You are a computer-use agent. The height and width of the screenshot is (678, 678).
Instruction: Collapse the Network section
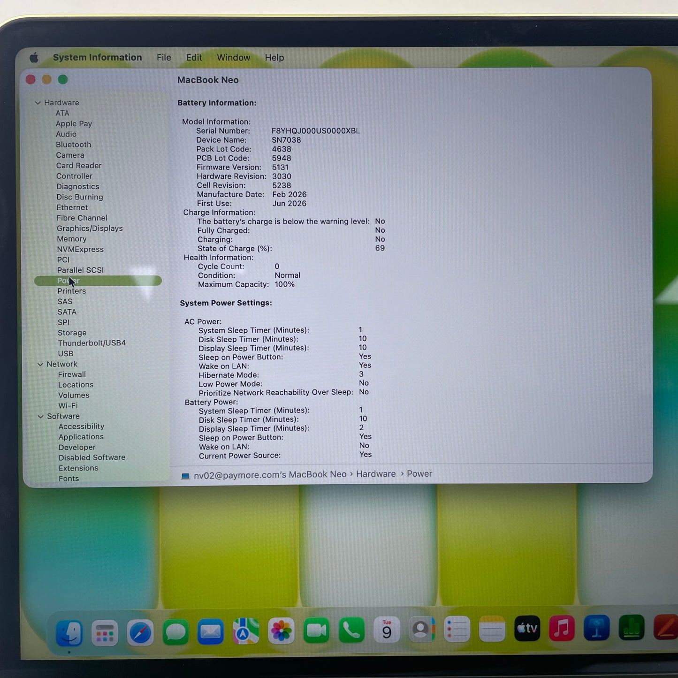[40, 365]
